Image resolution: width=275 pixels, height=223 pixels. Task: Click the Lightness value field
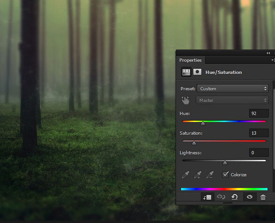click(259, 152)
